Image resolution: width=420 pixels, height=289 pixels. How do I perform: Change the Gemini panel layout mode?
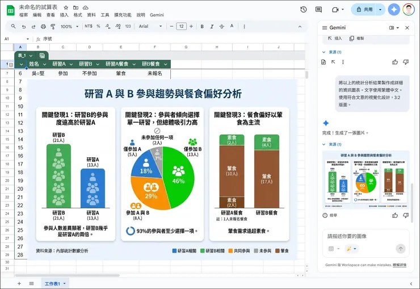[394, 28]
